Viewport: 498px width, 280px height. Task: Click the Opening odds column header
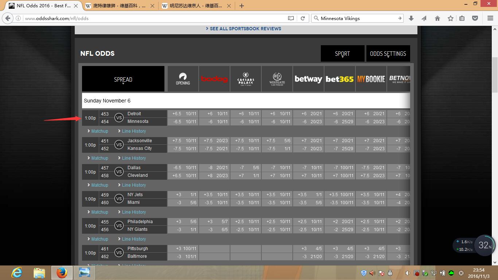[x=183, y=79]
